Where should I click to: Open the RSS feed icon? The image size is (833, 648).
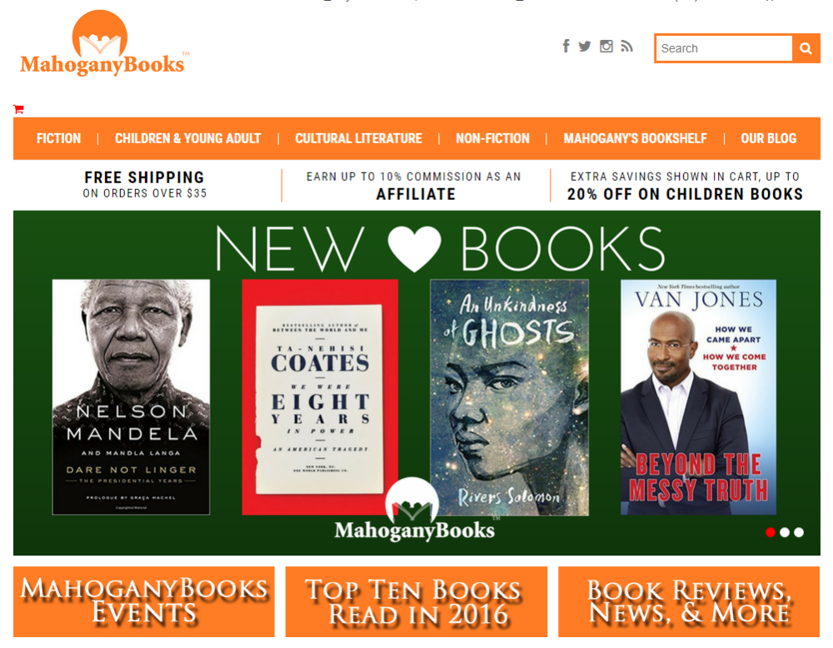click(x=627, y=46)
